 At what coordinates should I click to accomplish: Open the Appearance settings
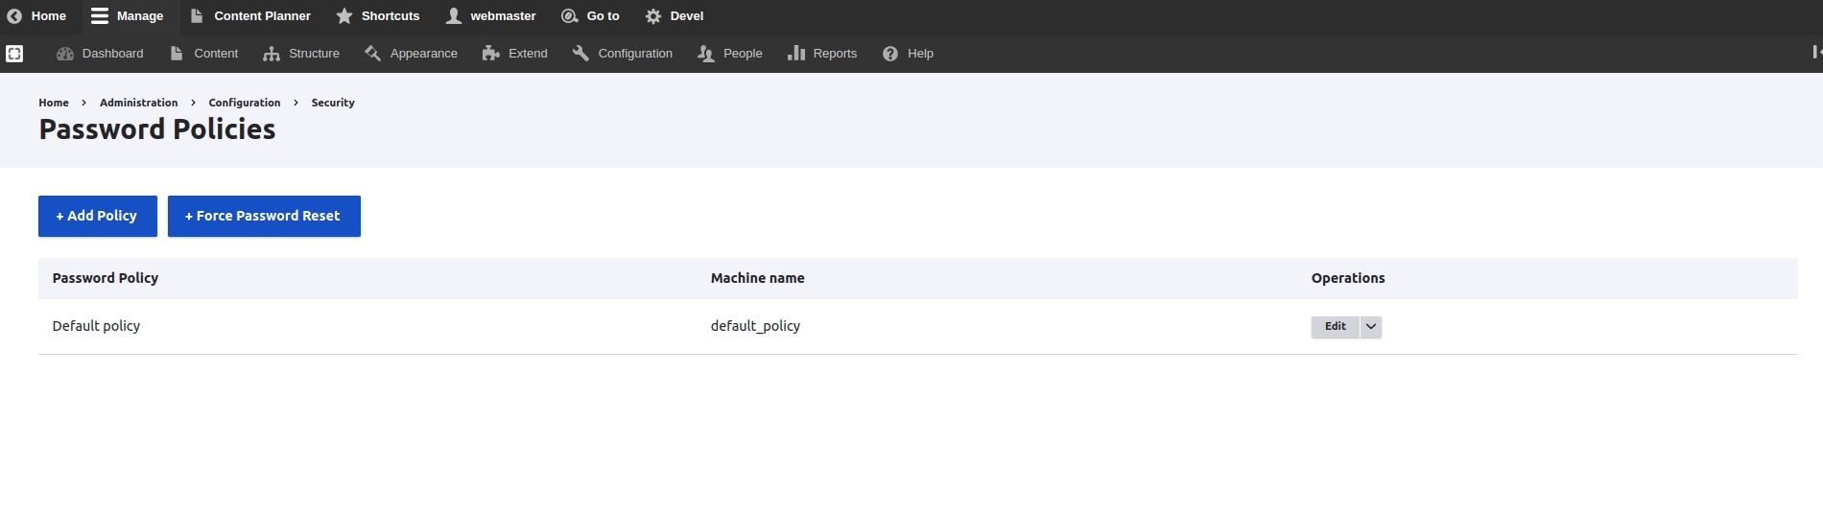click(412, 54)
